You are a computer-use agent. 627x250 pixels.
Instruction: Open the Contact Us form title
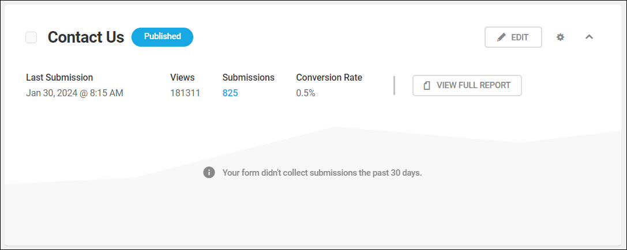86,37
